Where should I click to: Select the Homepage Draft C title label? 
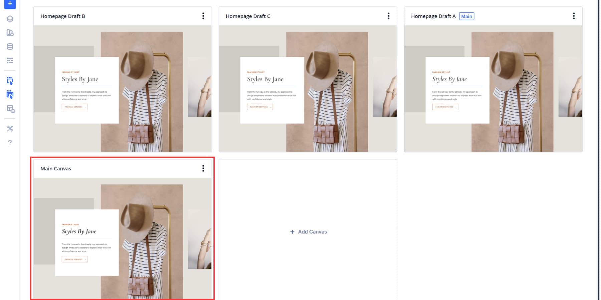(x=248, y=16)
